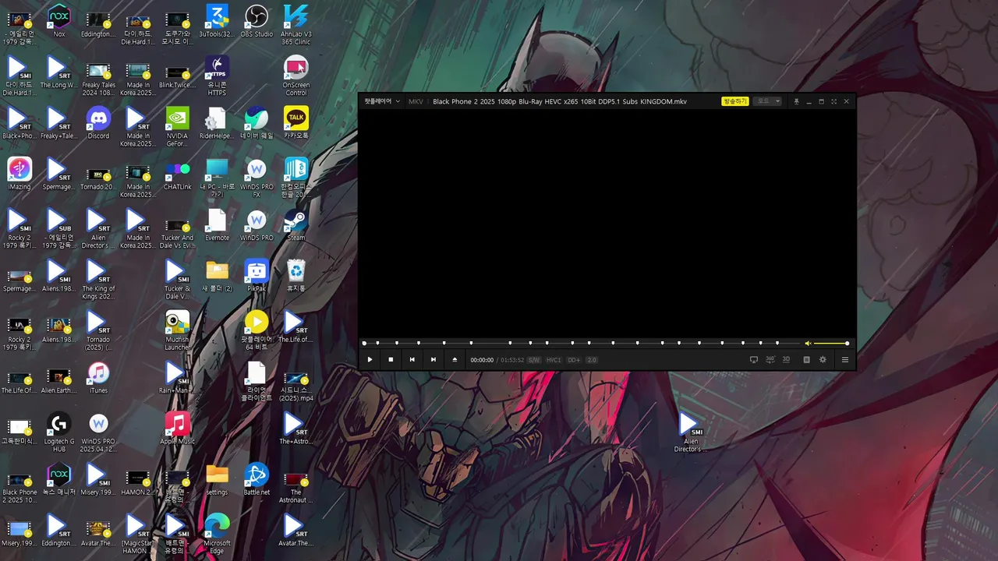This screenshot has height=561, width=998.
Task: Select the Microsoft Edge desktop icon
Action: [x=217, y=534]
